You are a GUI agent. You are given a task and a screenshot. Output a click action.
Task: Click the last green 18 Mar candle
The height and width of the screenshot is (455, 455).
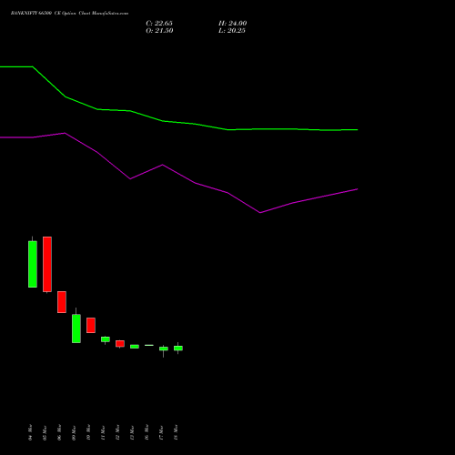[x=178, y=349]
